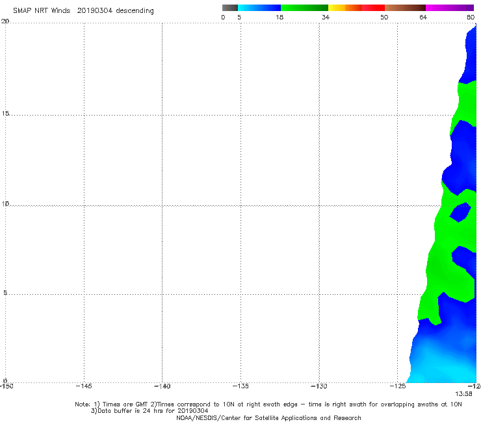Click the swath time stamp '13:58'
Viewport: 481px width, 422px height.
(x=463, y=394)
